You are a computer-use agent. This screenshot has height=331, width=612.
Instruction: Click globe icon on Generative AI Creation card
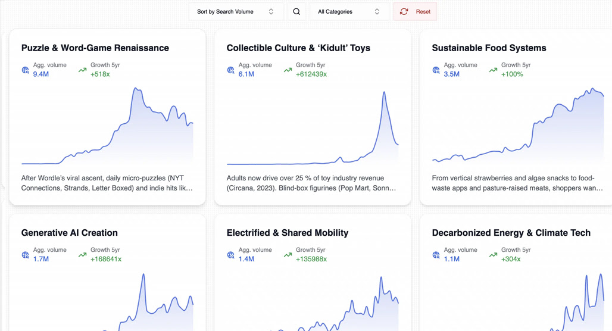point(26,255)
